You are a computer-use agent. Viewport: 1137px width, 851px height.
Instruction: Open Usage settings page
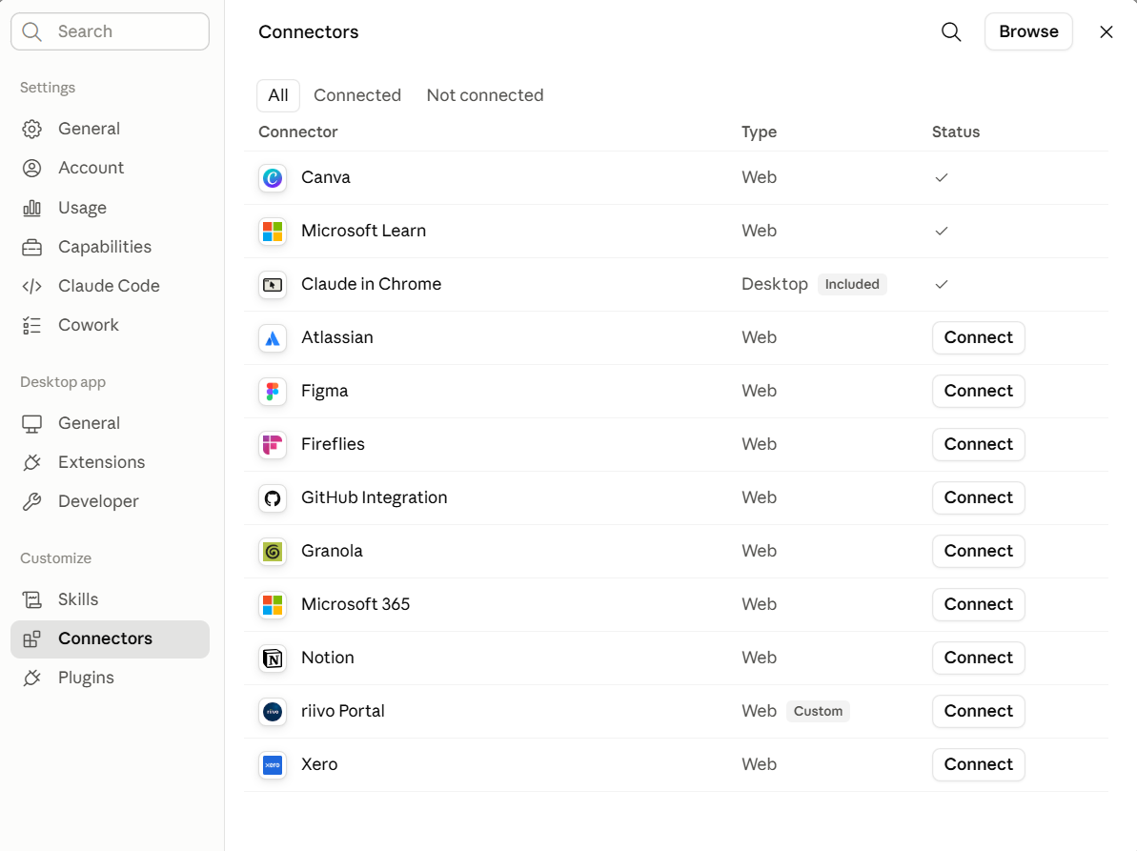coord(111,208)
